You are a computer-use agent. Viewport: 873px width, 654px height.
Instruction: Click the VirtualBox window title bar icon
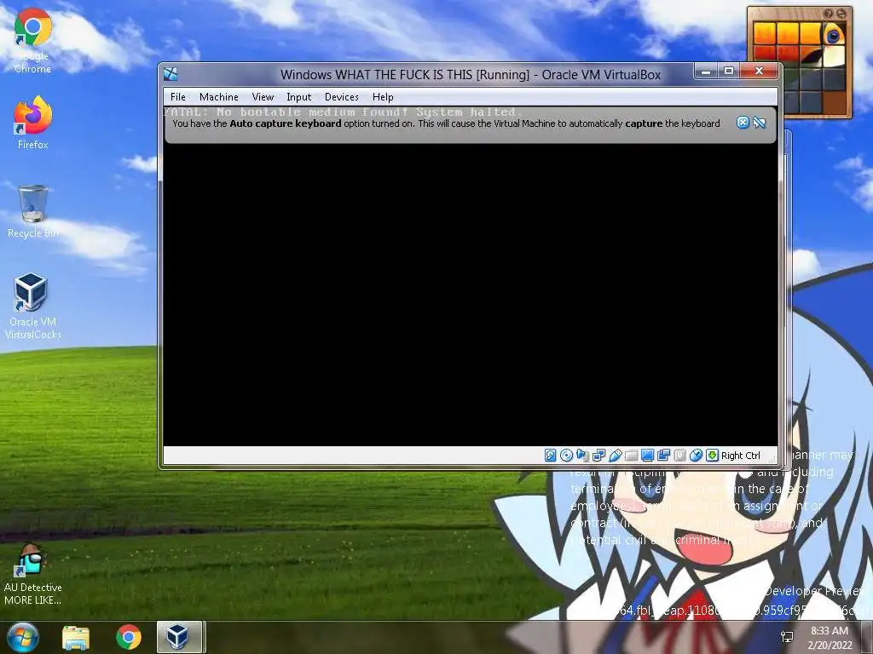click(x=171, y=74)
